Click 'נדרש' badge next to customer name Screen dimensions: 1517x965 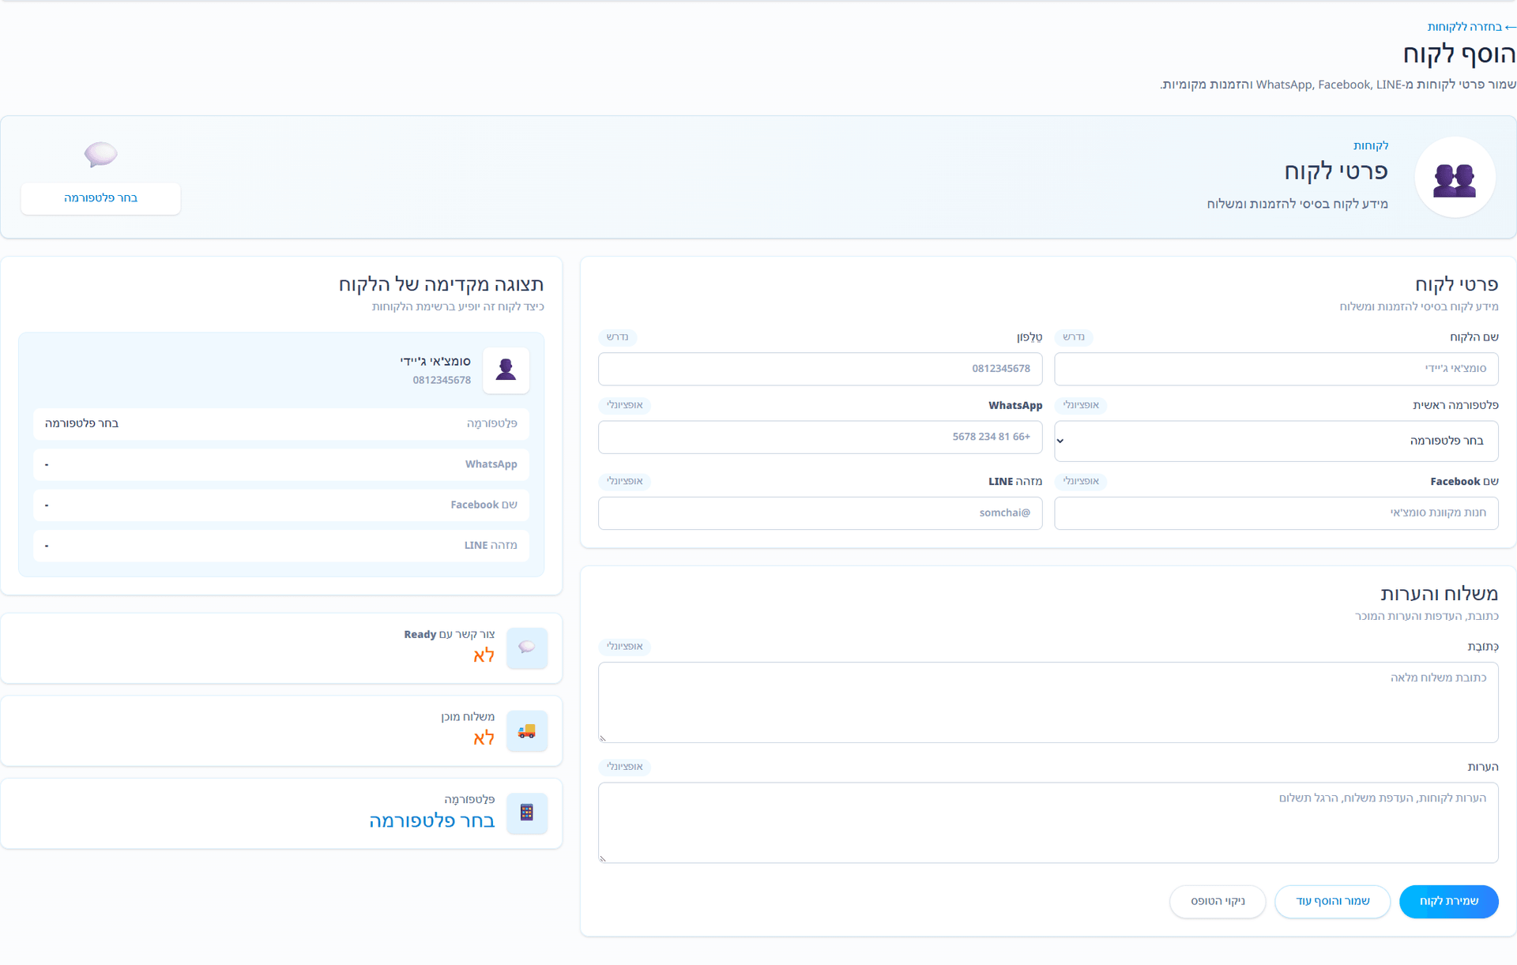(x=1074, y=337)
